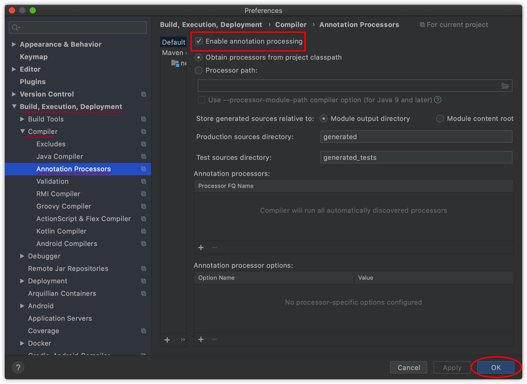Screen dimensions: 527x384
Task: Select the Processor path radio option
Action: (199, 70)
